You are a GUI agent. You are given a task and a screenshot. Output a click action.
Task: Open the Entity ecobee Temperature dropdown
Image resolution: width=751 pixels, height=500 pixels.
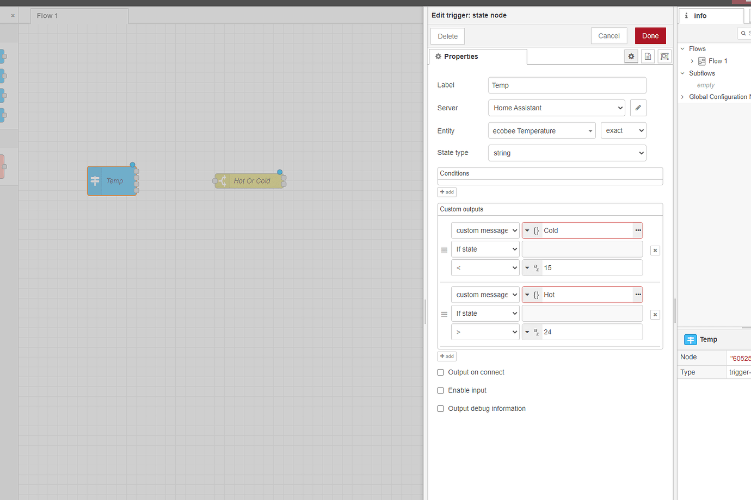click(542, 131)
